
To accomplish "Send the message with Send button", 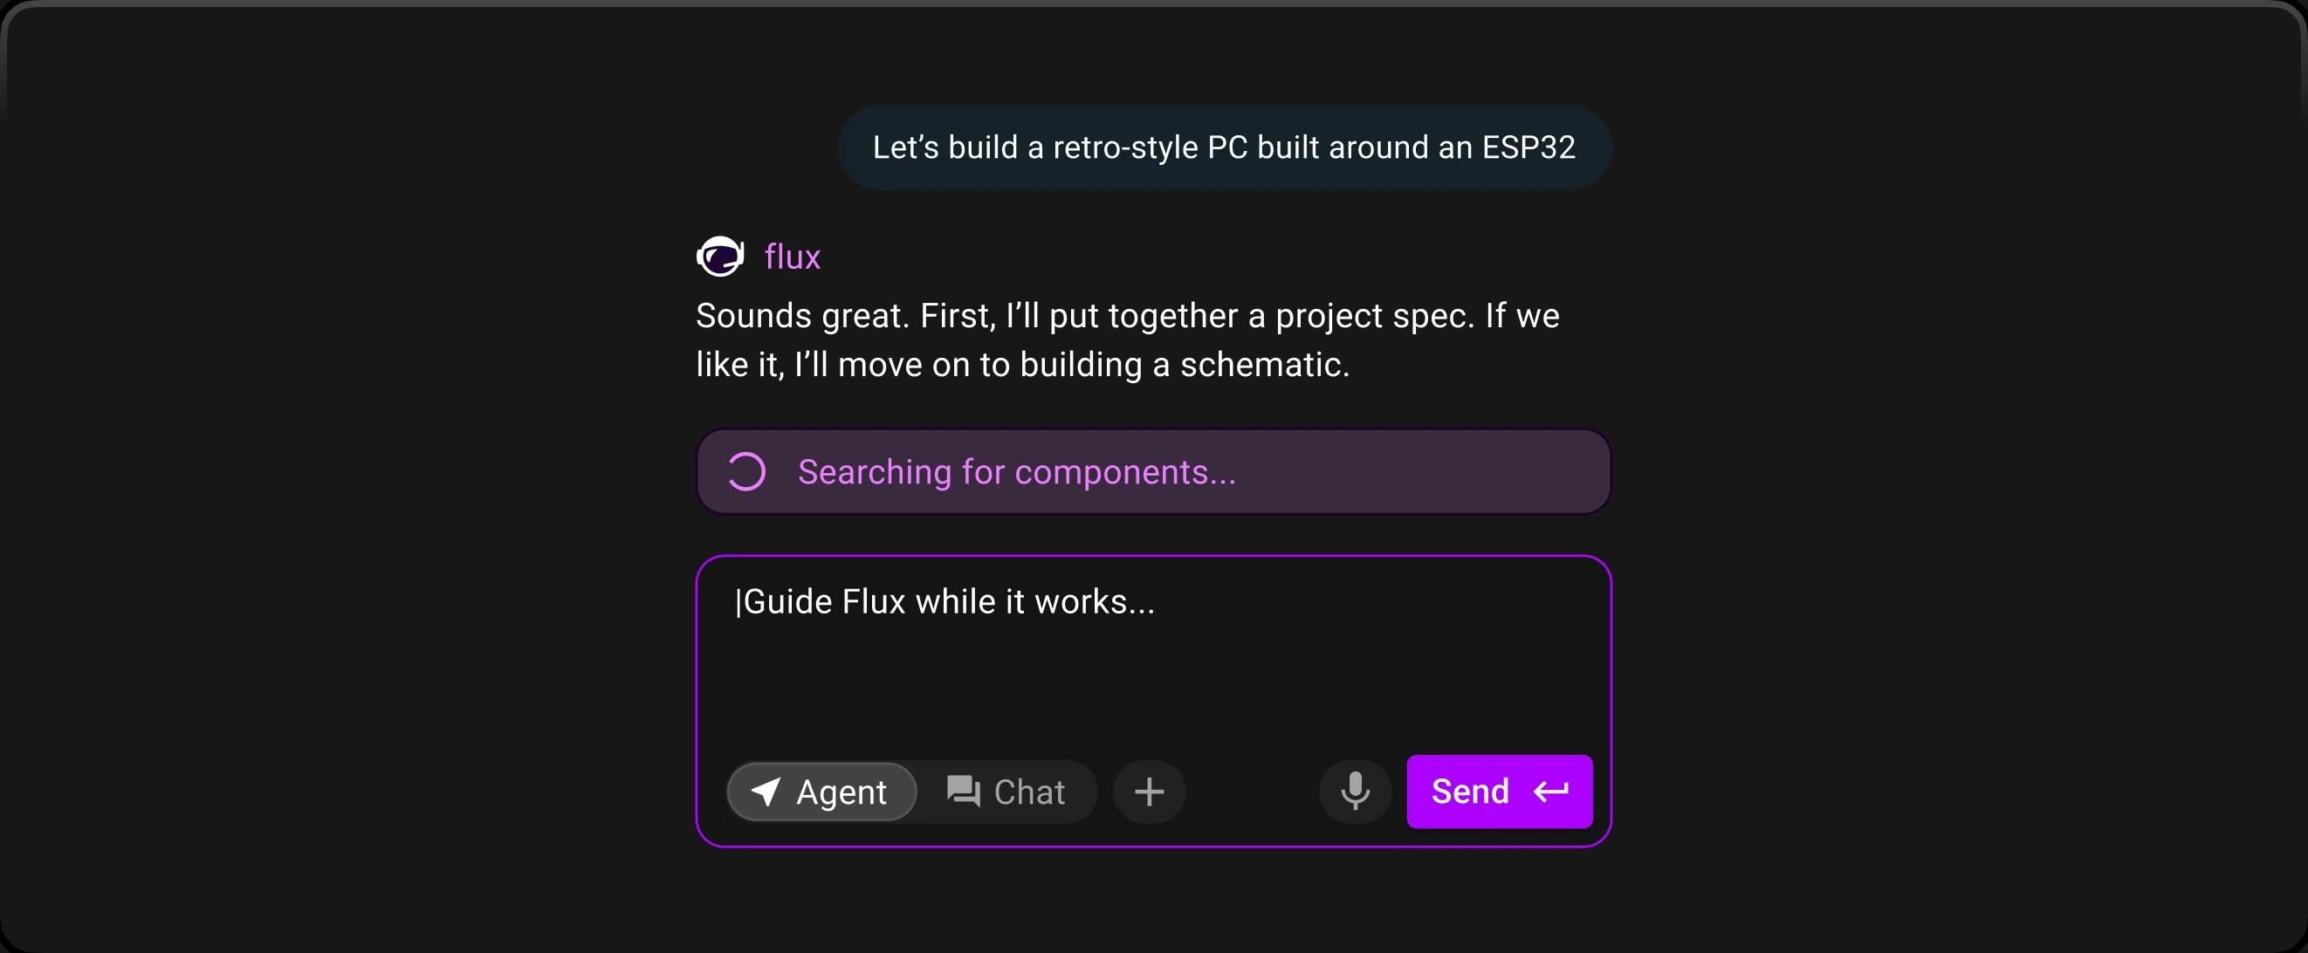I will click(x=1499, y=792).
